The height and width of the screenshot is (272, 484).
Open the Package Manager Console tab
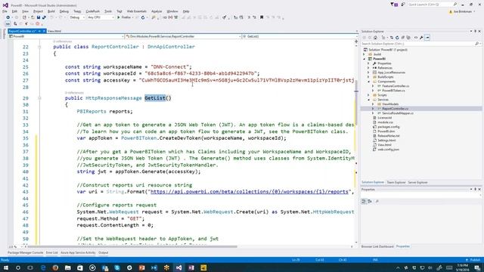coord(25,252)
